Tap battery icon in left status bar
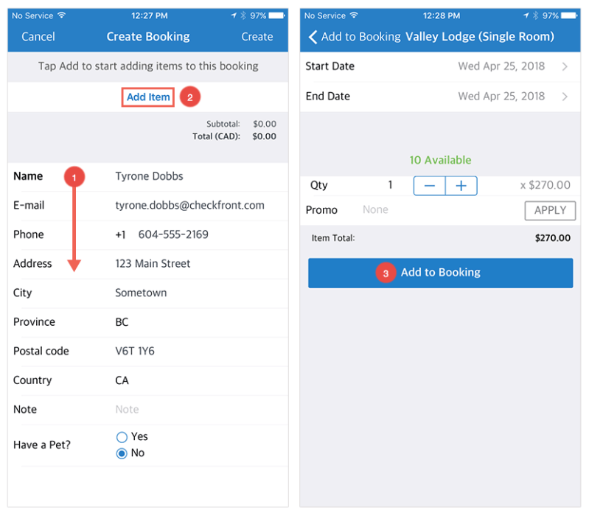 pyautogui.click(x=277, y=15)
